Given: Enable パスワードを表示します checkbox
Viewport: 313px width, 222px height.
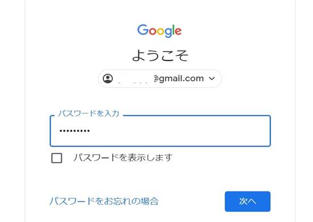Looking at the screenshot, I should [57, 158].
